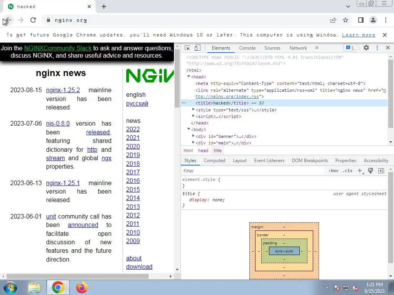Switch to the Sources tab

(x=272, y=48)
